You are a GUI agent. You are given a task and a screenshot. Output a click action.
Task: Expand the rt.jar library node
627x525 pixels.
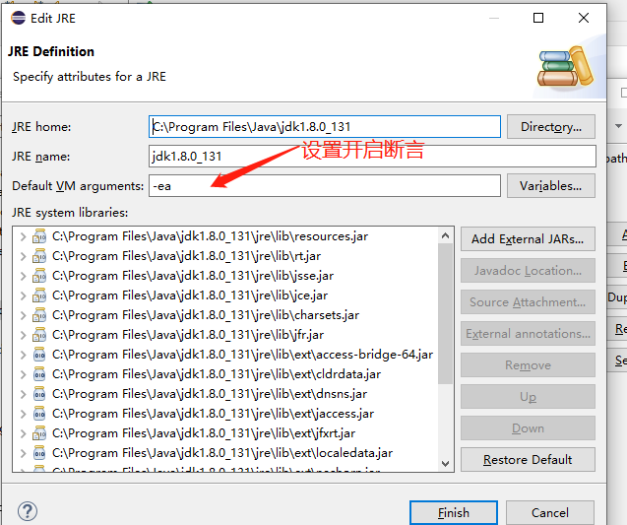click(24, 256)
